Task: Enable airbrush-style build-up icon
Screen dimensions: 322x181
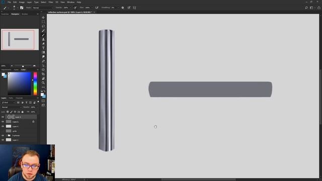Action: click(97, 8)
